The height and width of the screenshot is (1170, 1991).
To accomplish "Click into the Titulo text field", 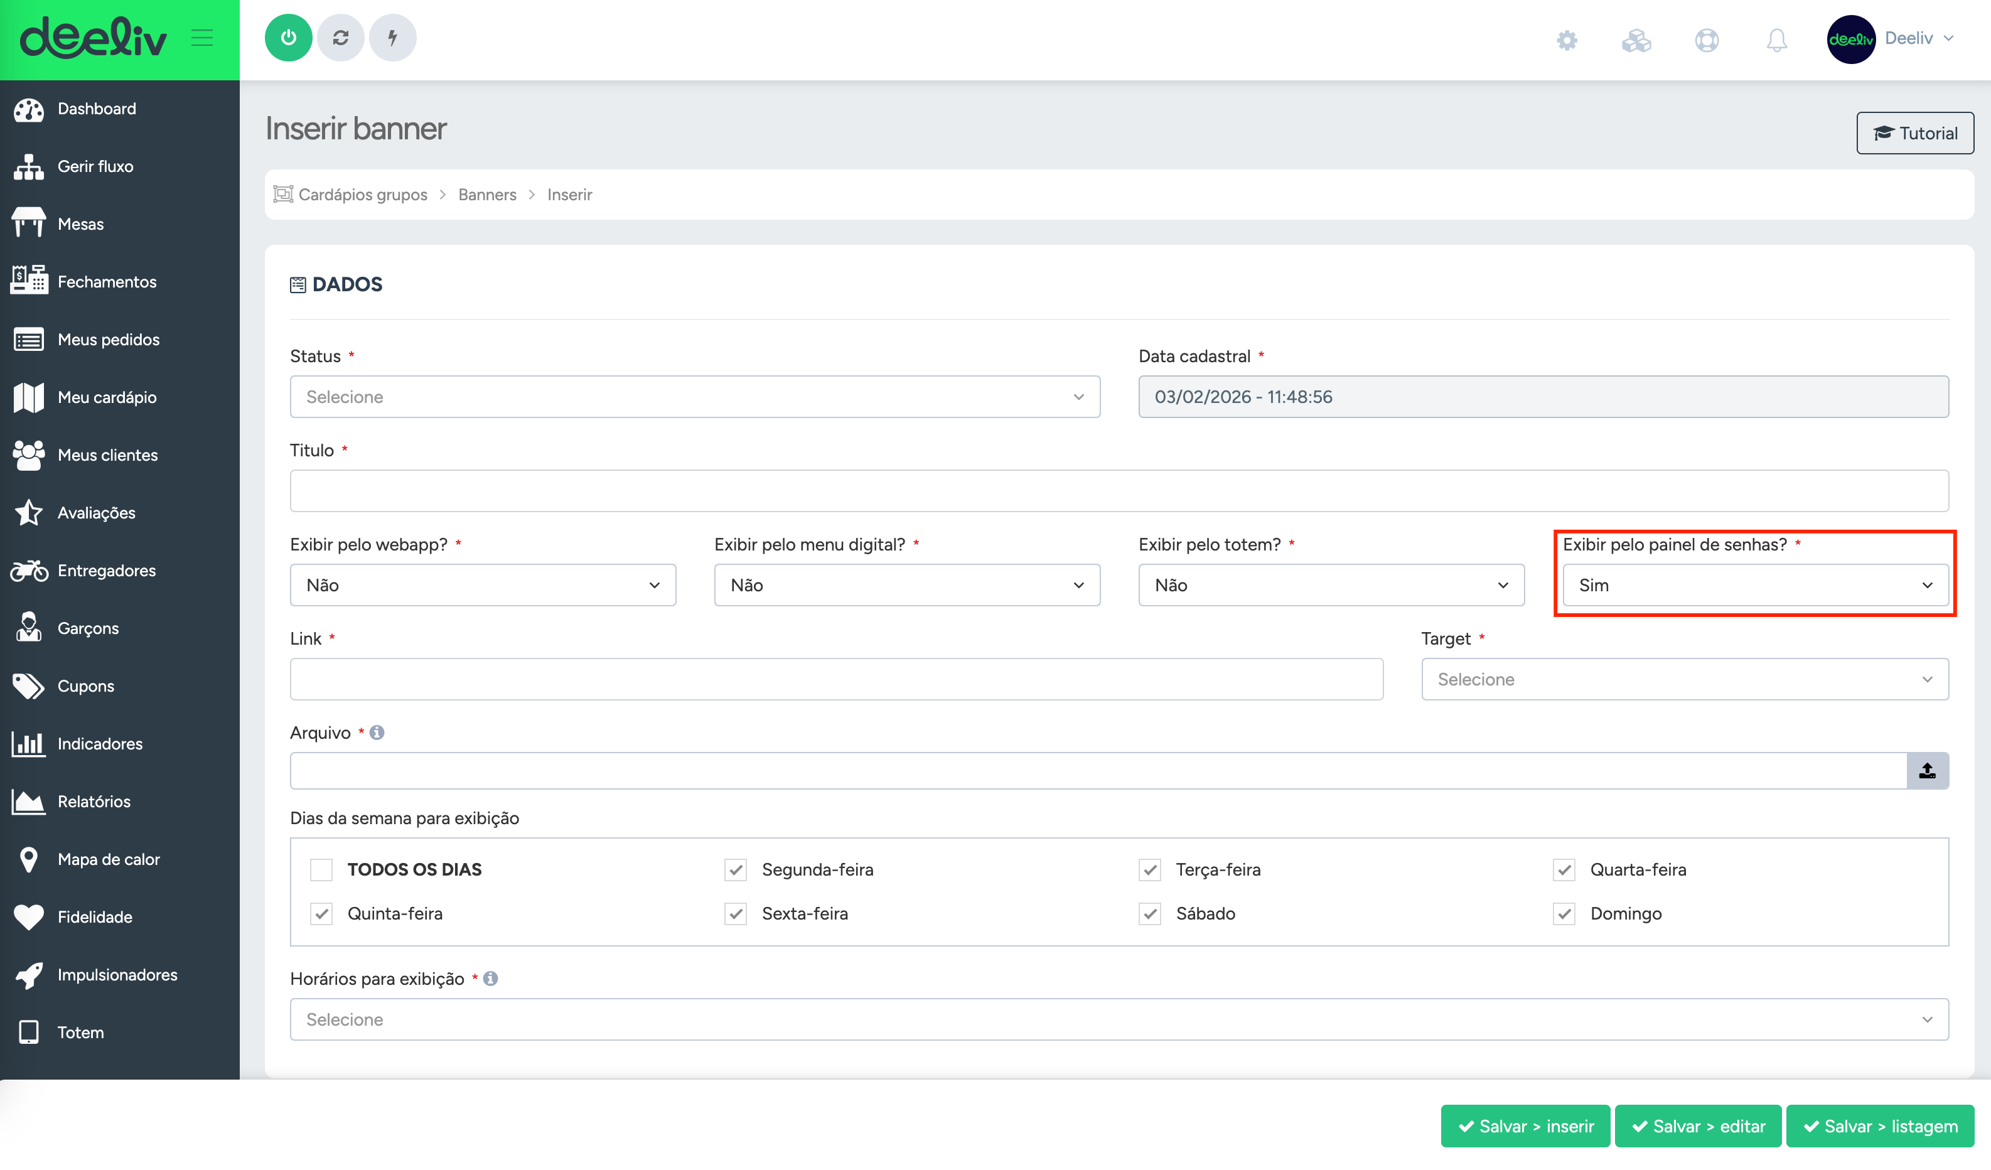I will coord(1119,491).
